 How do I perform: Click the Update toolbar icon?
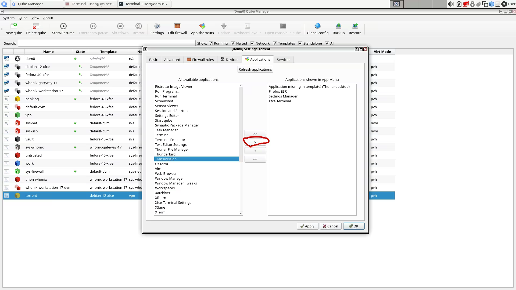coord(224,26)
